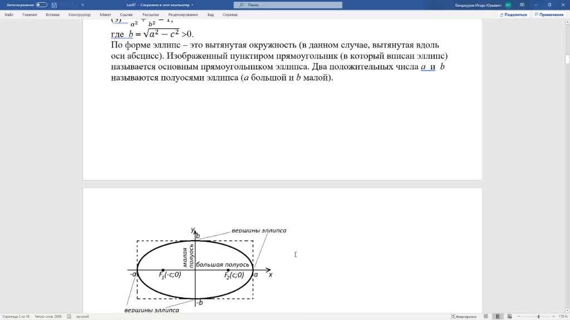Open the Файл menu
Image resolution: width=570 pixels, height=320 pixels.
tap(9, 15)
